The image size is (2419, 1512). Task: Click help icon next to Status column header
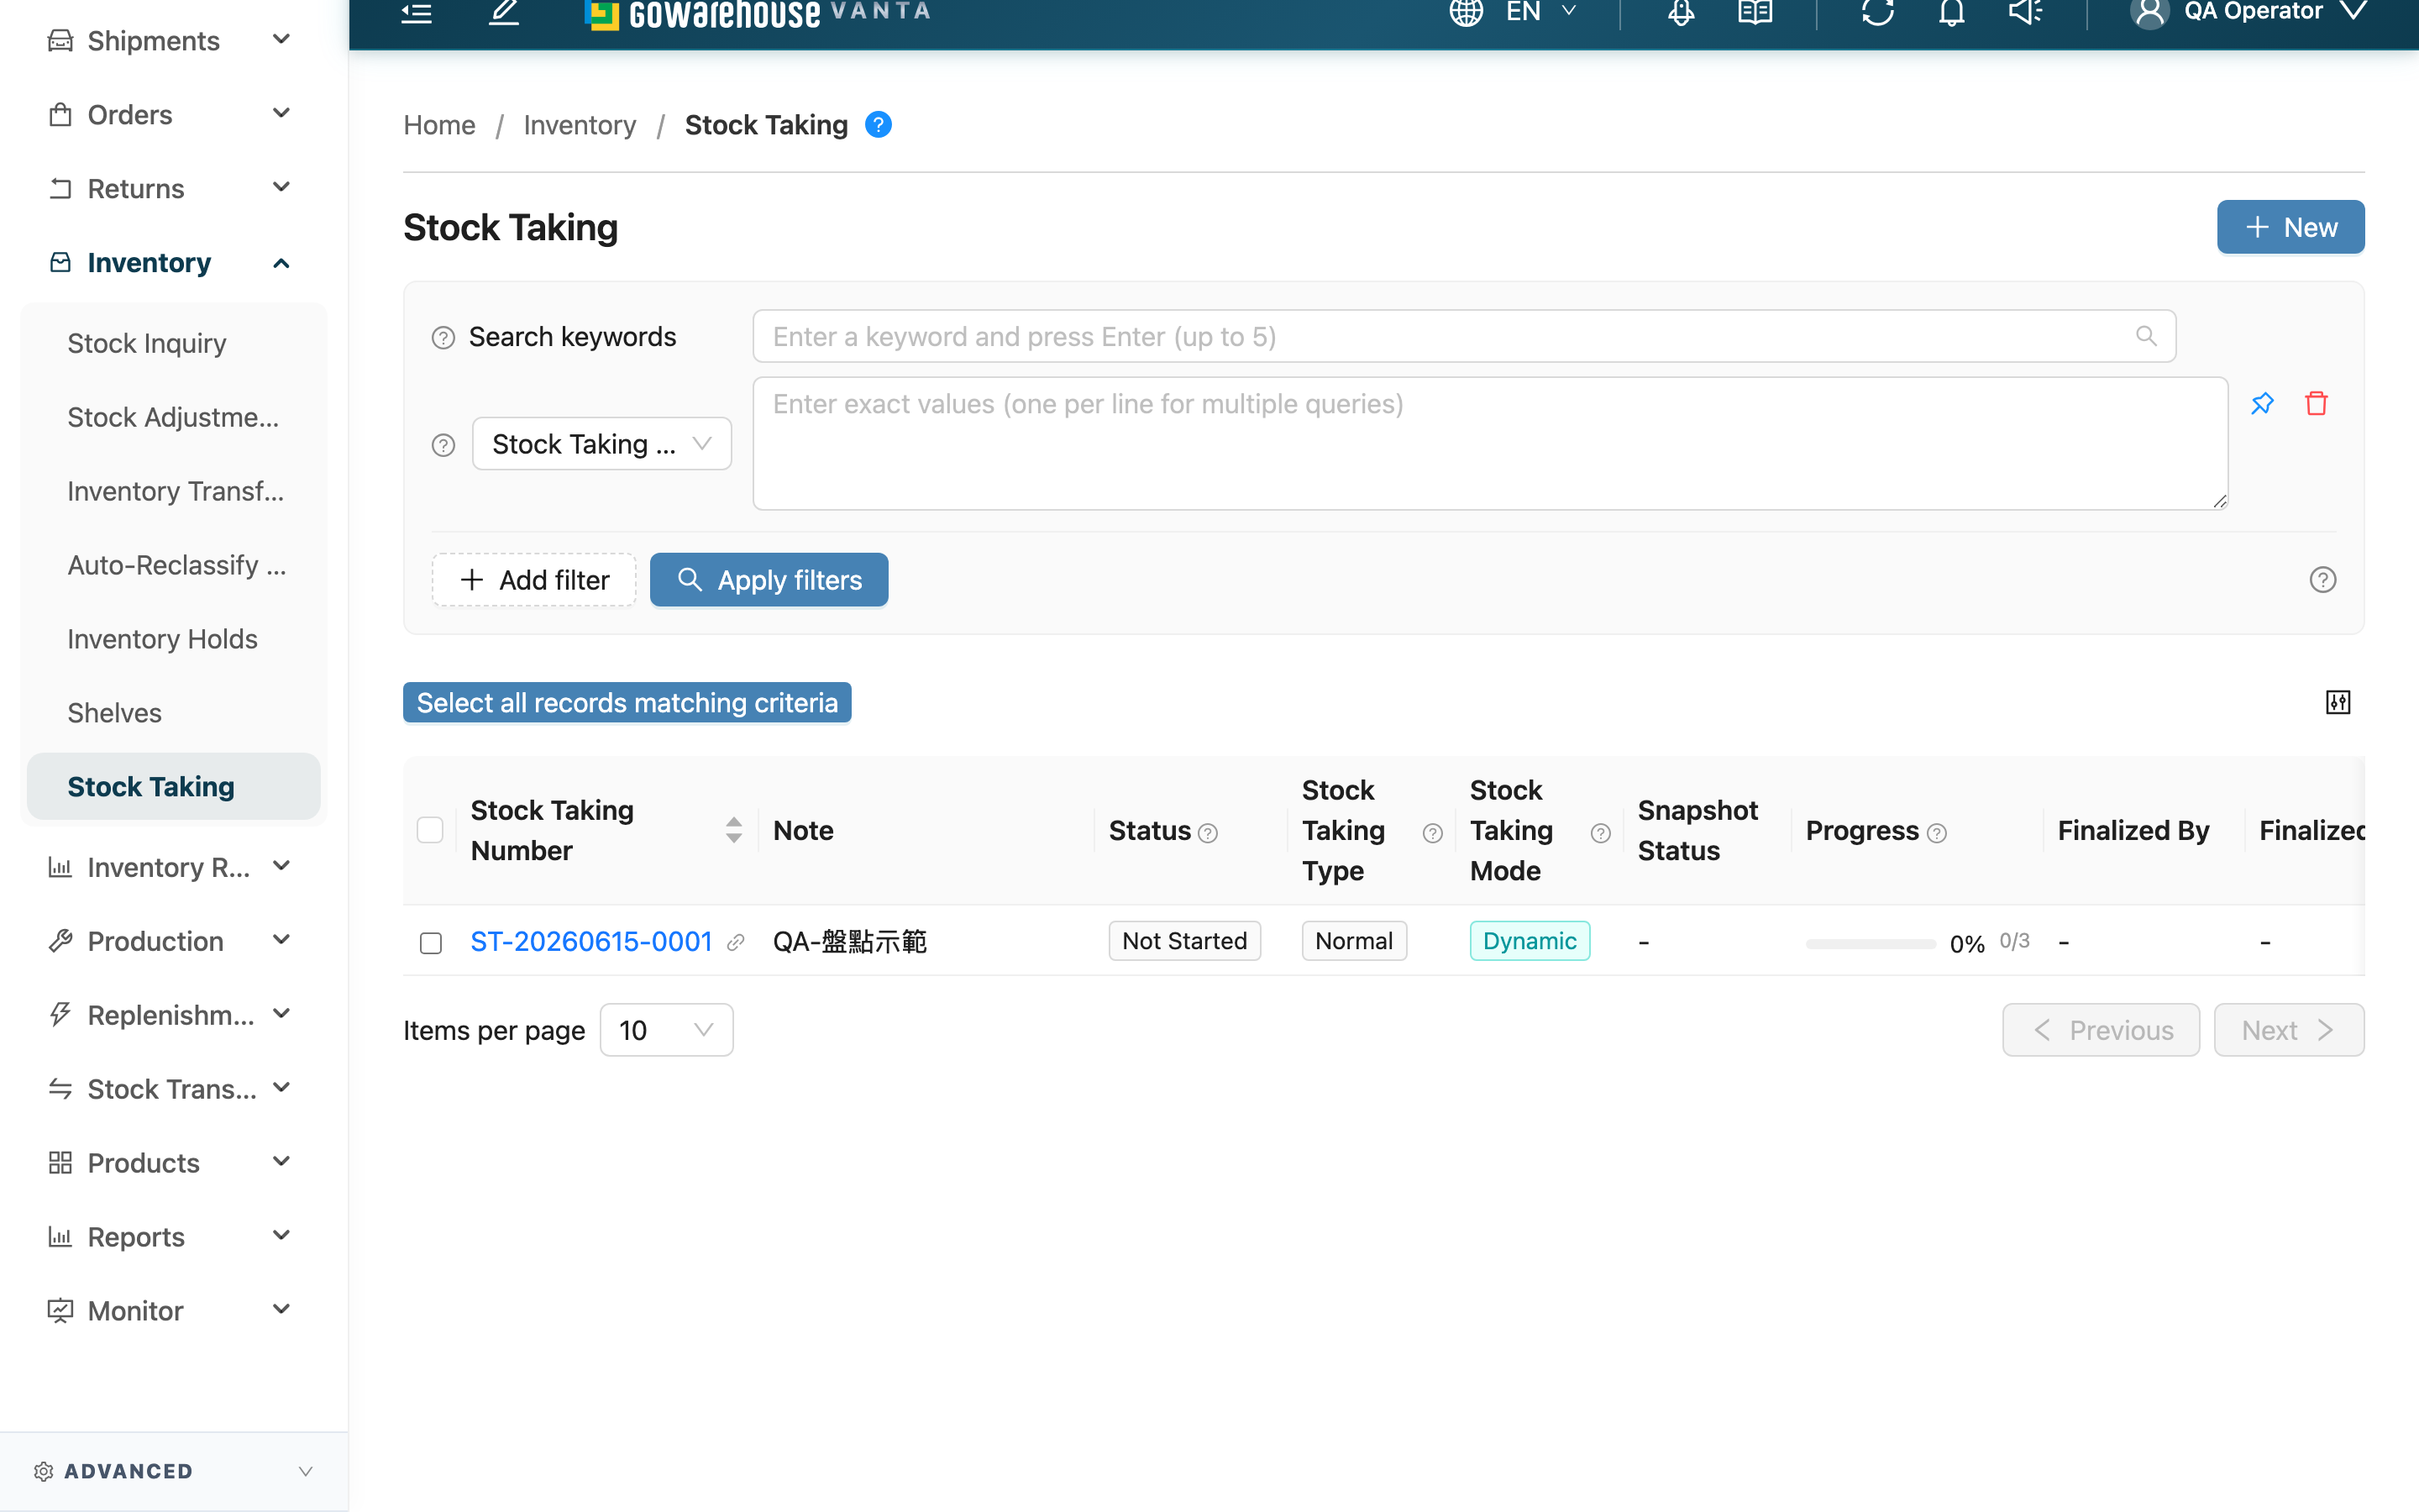1208,833
